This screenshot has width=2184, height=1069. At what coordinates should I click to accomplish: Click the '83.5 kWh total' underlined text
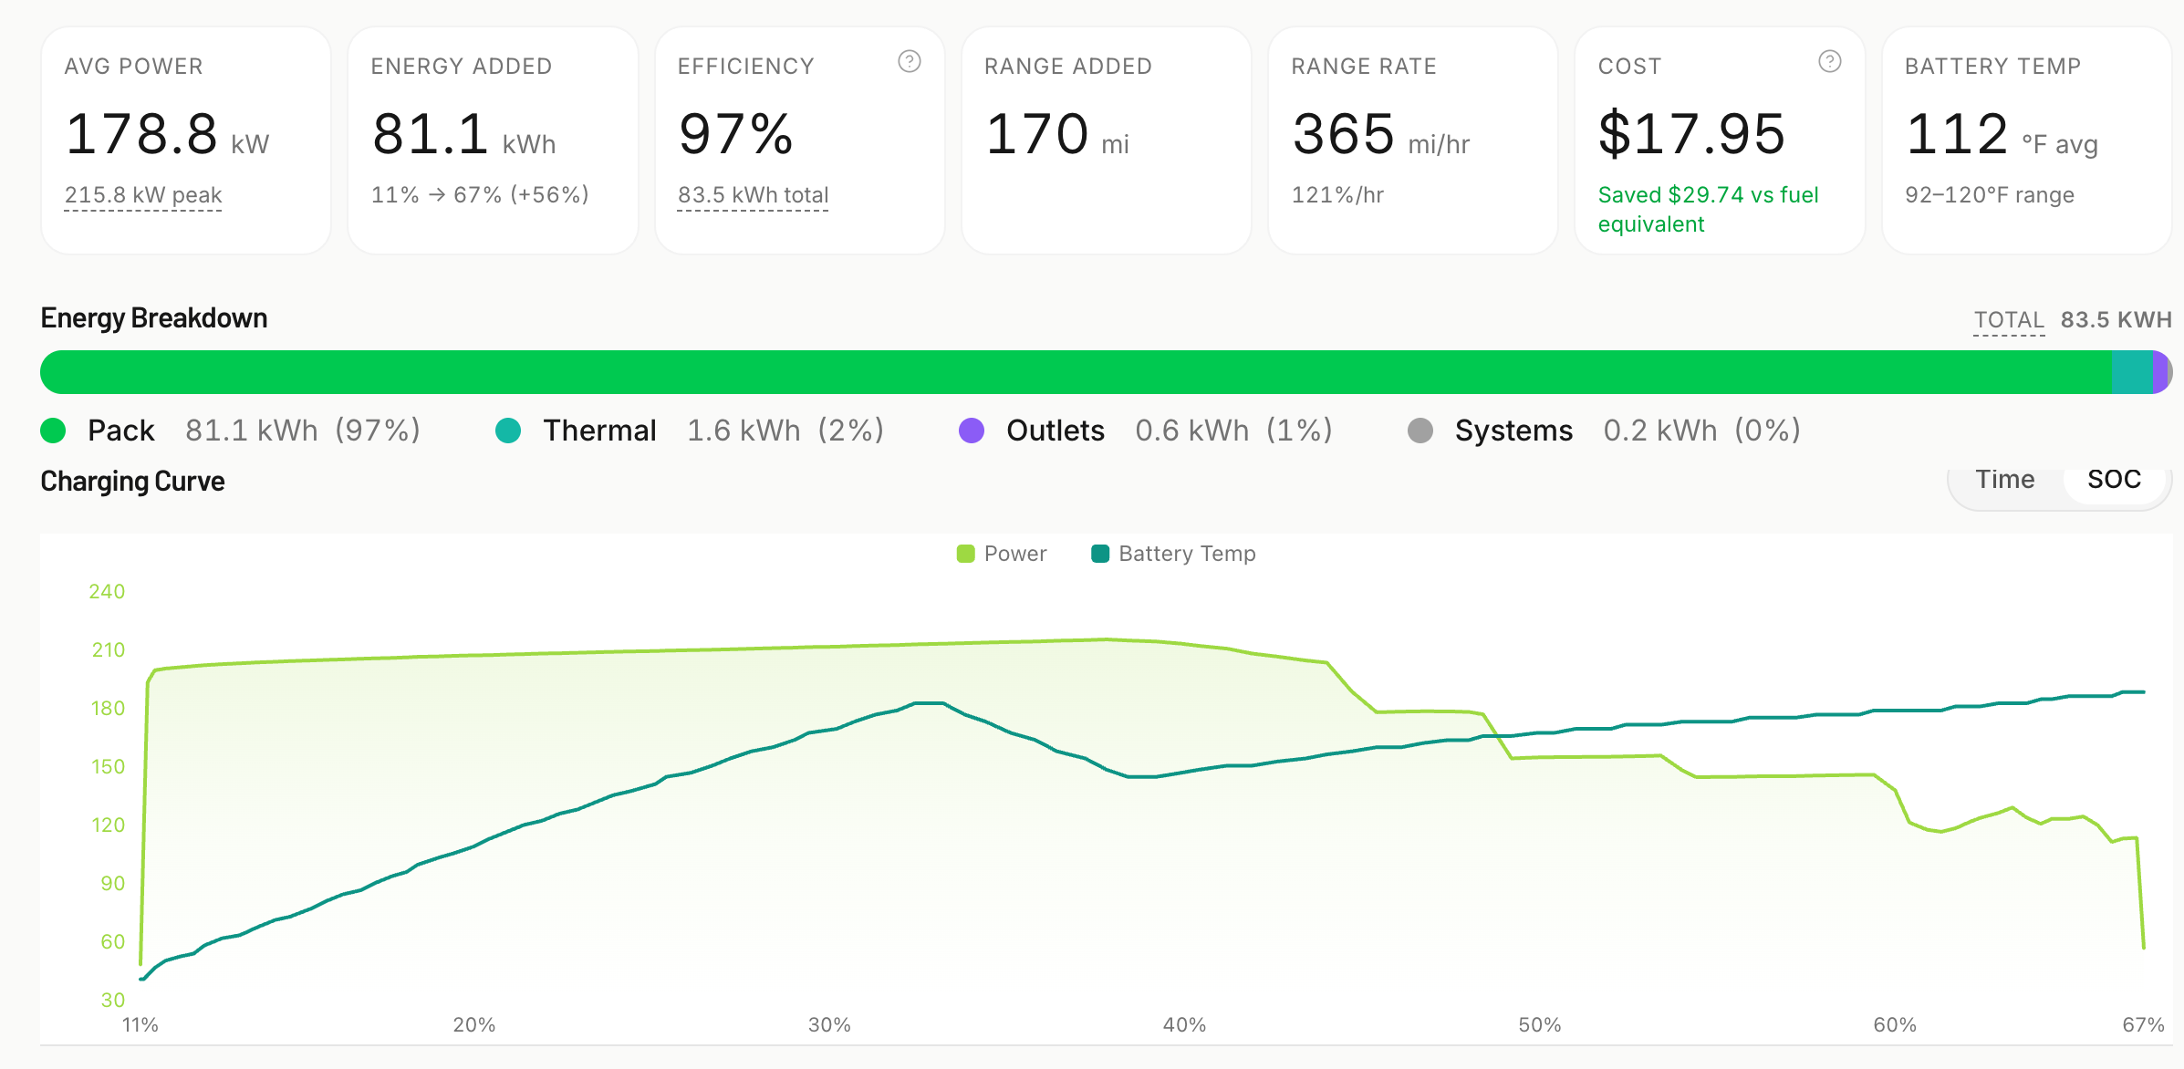(x=753, y=195)
